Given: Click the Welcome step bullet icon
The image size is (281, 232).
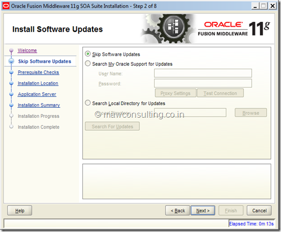Looking at the screenshot, I should 11,50.
